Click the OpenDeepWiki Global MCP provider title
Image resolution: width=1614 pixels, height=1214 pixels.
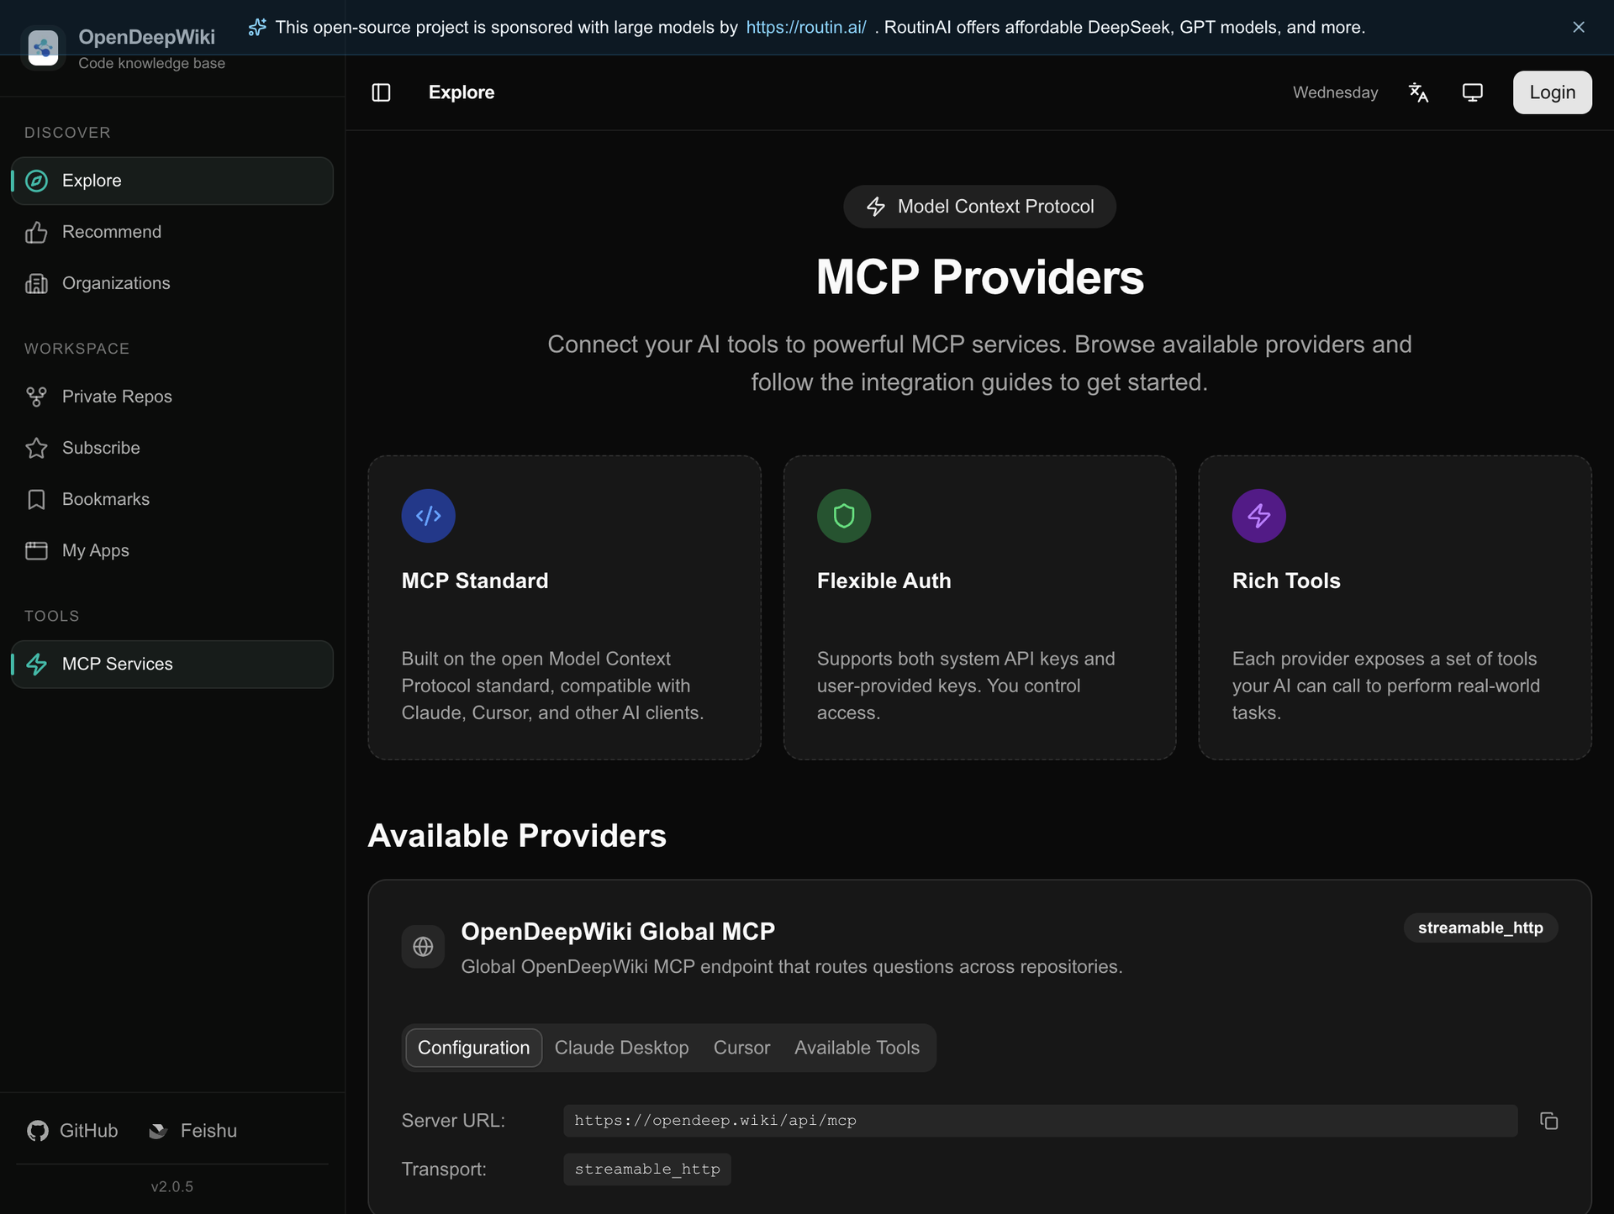click(618, 932)
